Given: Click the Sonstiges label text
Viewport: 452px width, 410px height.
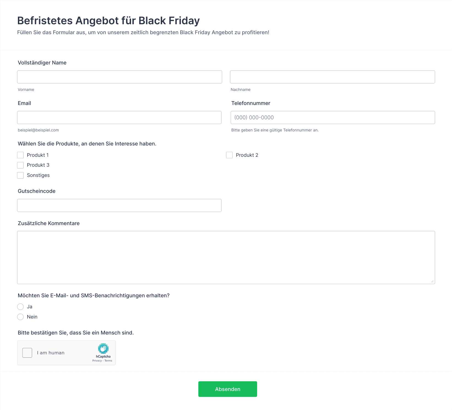Looking at the screenshot, I should click(38, 175).
